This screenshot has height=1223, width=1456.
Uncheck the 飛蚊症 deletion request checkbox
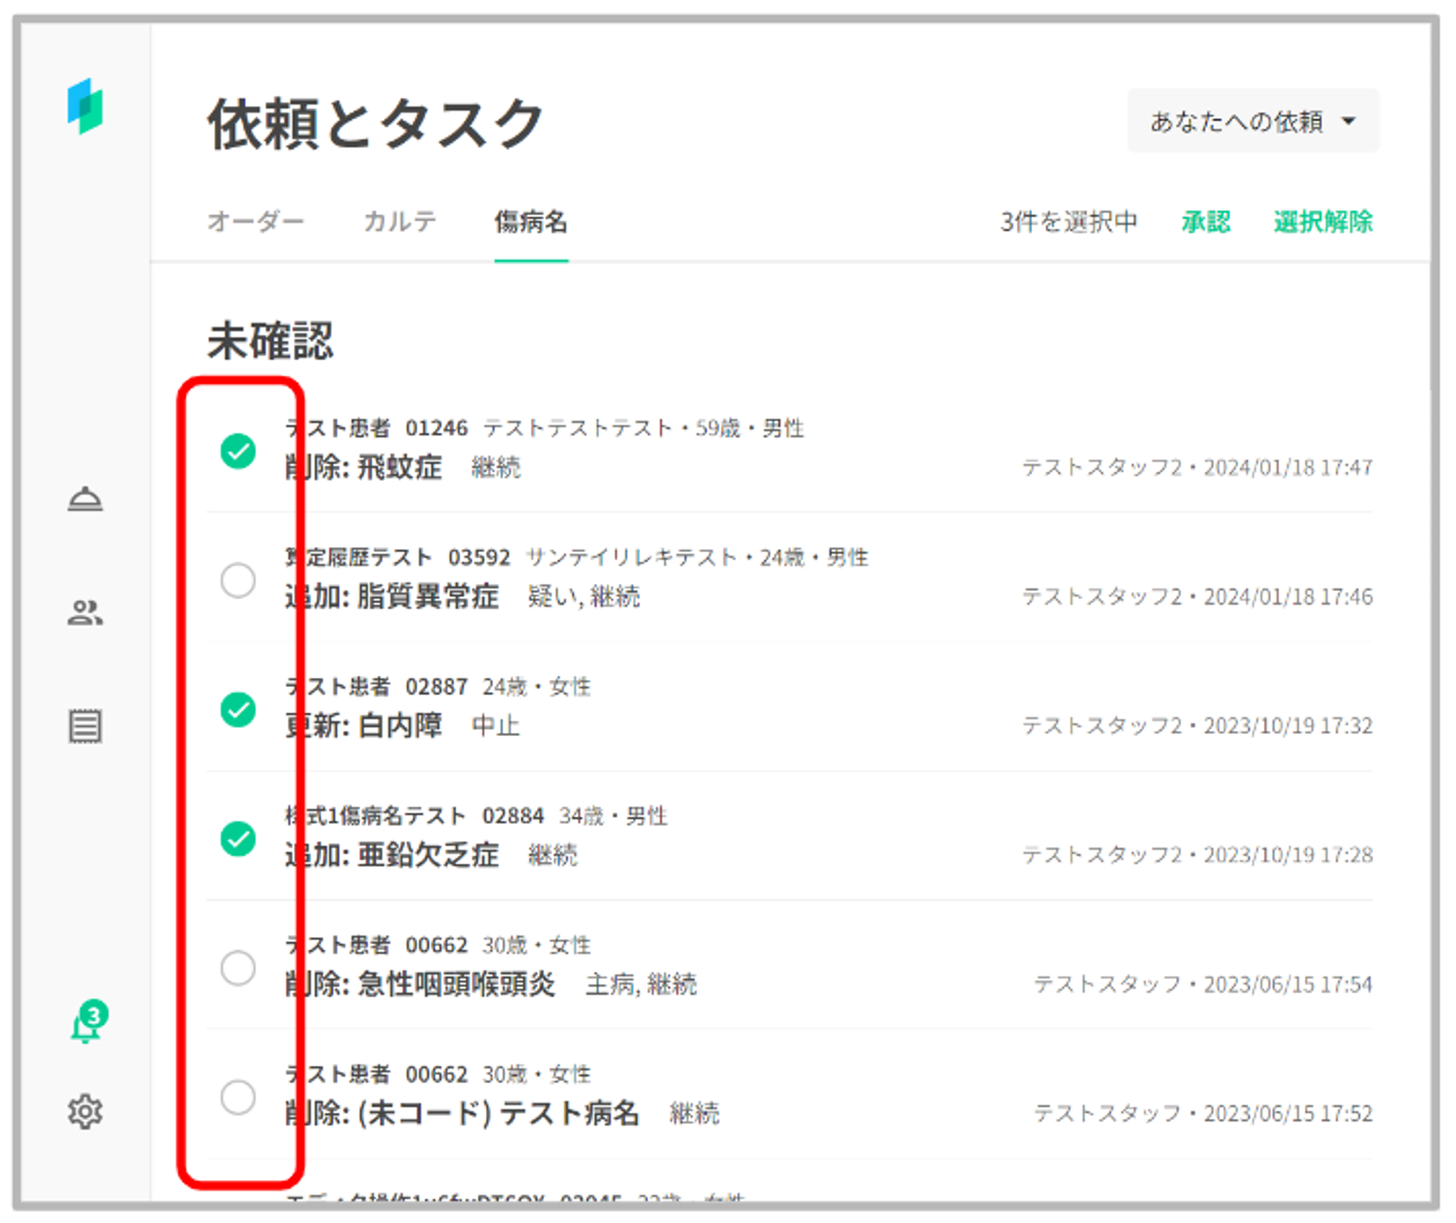(238, 451)
